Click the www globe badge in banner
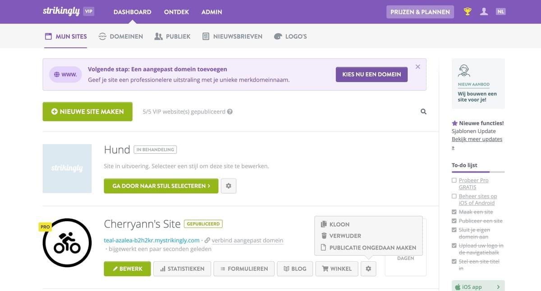 (x=65, y=74)
